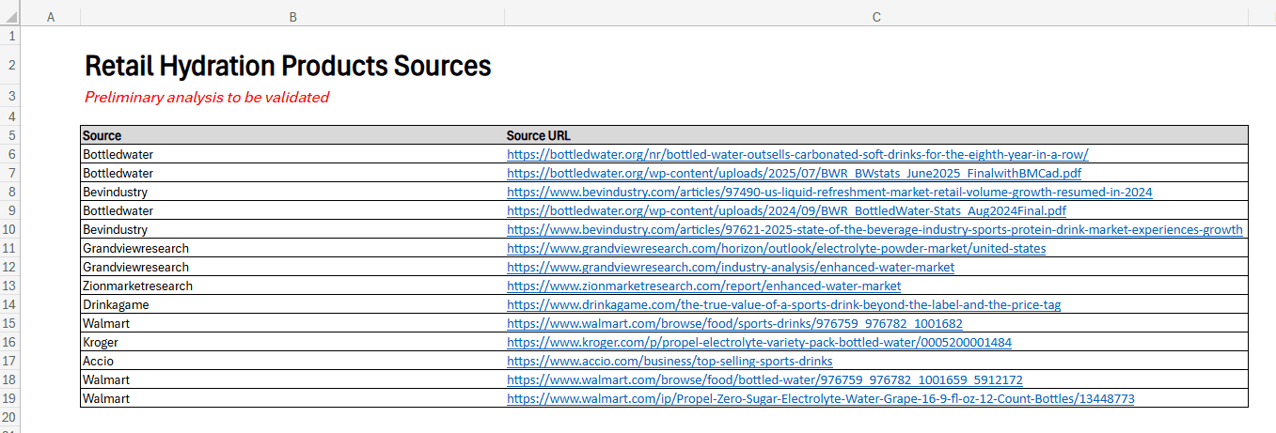The image size is (1276, 433).
Task: Select the 'Bottledwater' cell in row 7
Action: click(292, 173)
